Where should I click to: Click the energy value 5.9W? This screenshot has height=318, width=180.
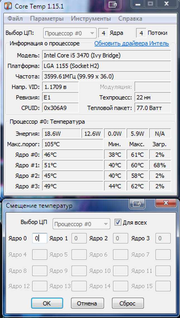click(137, 134)
